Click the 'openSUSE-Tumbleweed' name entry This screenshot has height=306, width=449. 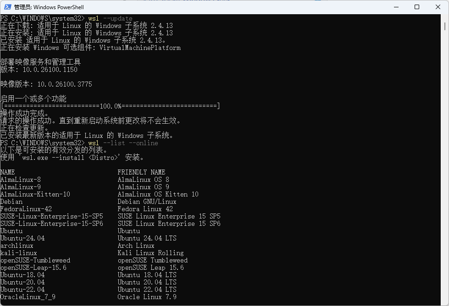(x=35, y=260)
